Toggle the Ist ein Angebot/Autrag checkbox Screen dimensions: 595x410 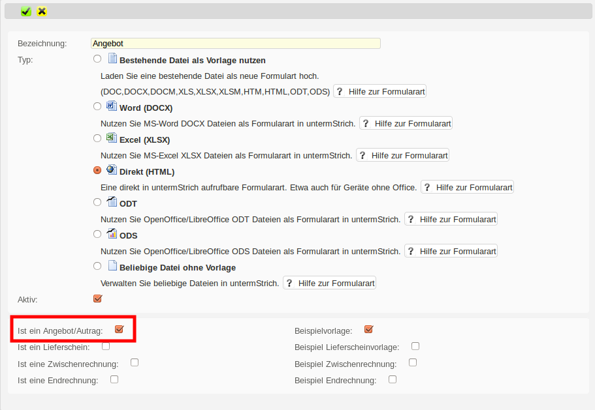tap(119, 329)
